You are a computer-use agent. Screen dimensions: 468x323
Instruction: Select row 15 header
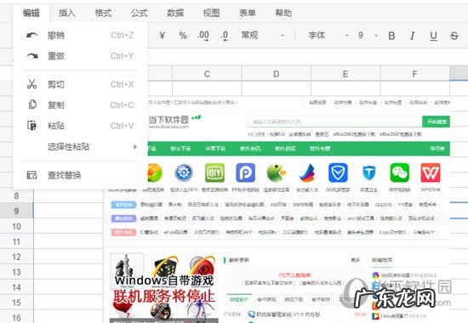(16, 303)
